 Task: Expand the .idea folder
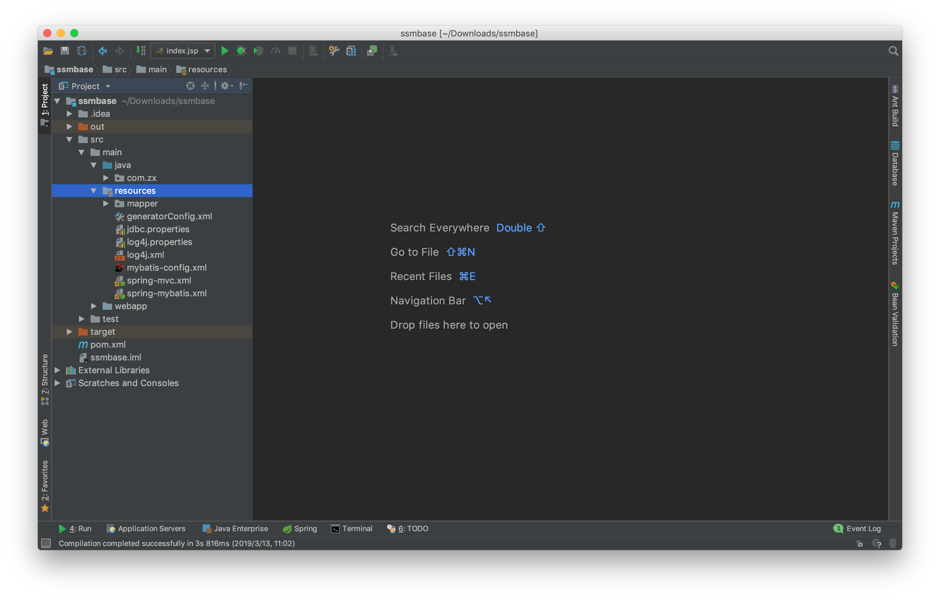click(x=70, y=114)
